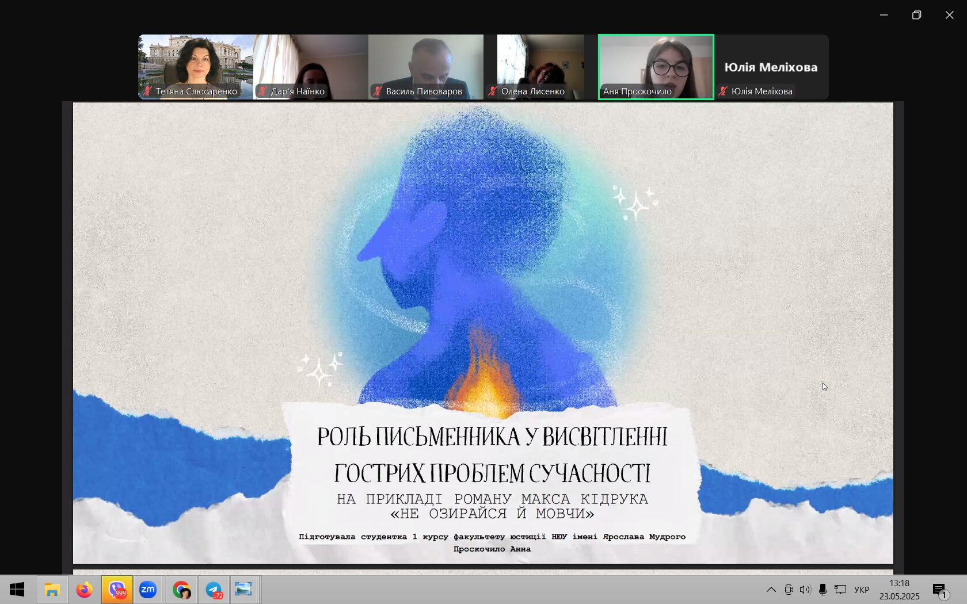Screen dimensions: 967x604
Task: Open the network status tray icon
Action: (x=840, y=590)
